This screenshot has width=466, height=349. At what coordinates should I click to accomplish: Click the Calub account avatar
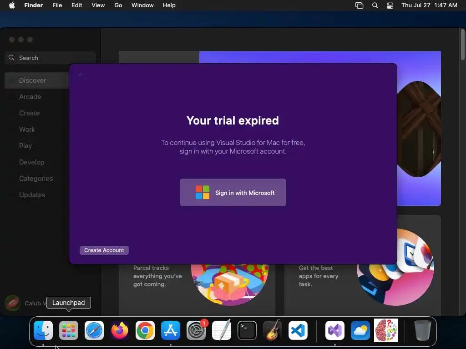[12, 303]
